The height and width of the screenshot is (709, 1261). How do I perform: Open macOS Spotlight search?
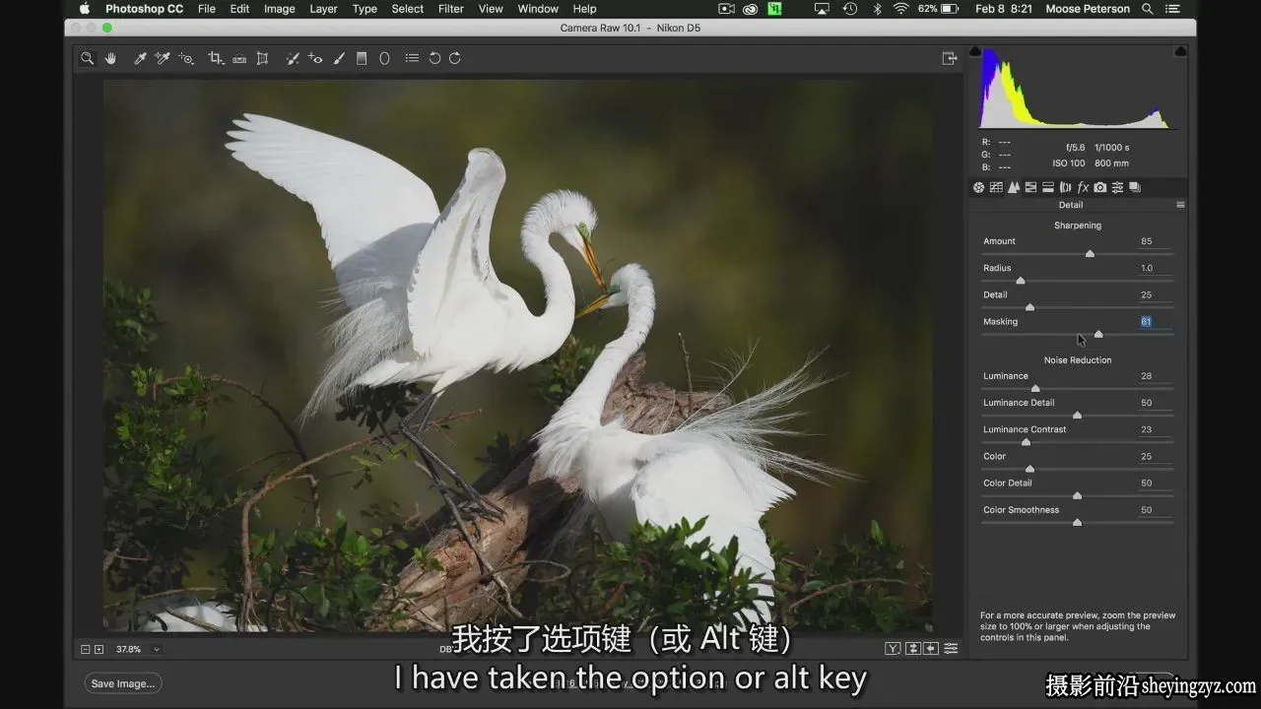point(1148,9)
